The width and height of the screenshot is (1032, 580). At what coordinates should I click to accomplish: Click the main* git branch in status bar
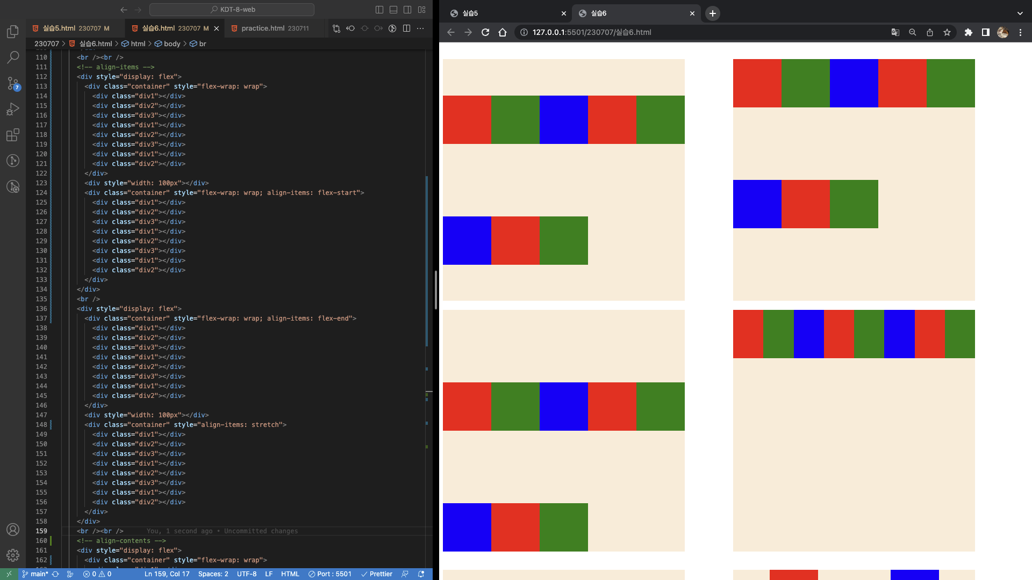pyautogui.click(x=35, y=574)
